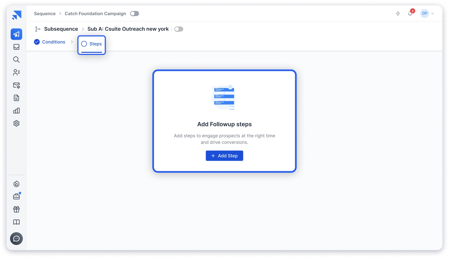Image resolution: width=449 pixels, height=258 pixels.
Task: Open the knowledge base book icon
Action: coord(16,222)
